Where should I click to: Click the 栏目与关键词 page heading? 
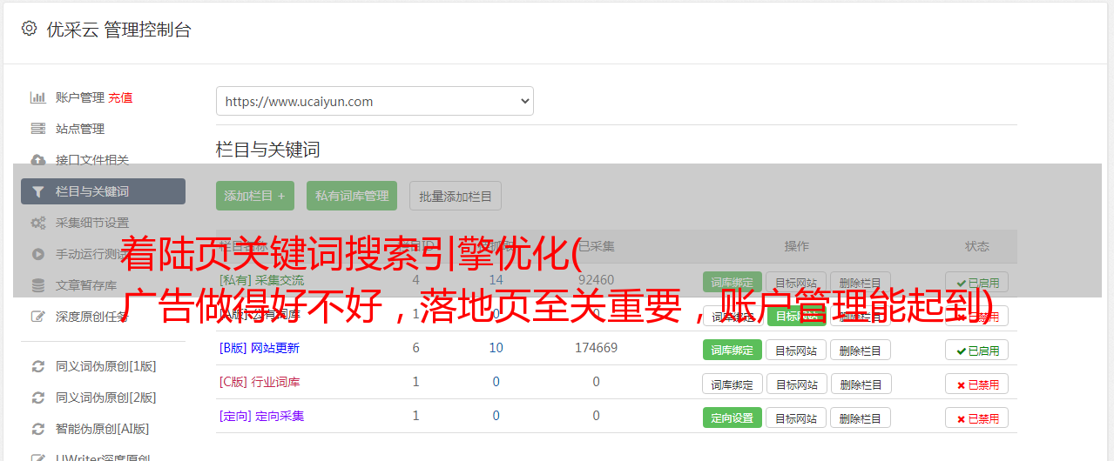[x=268, y=150]
